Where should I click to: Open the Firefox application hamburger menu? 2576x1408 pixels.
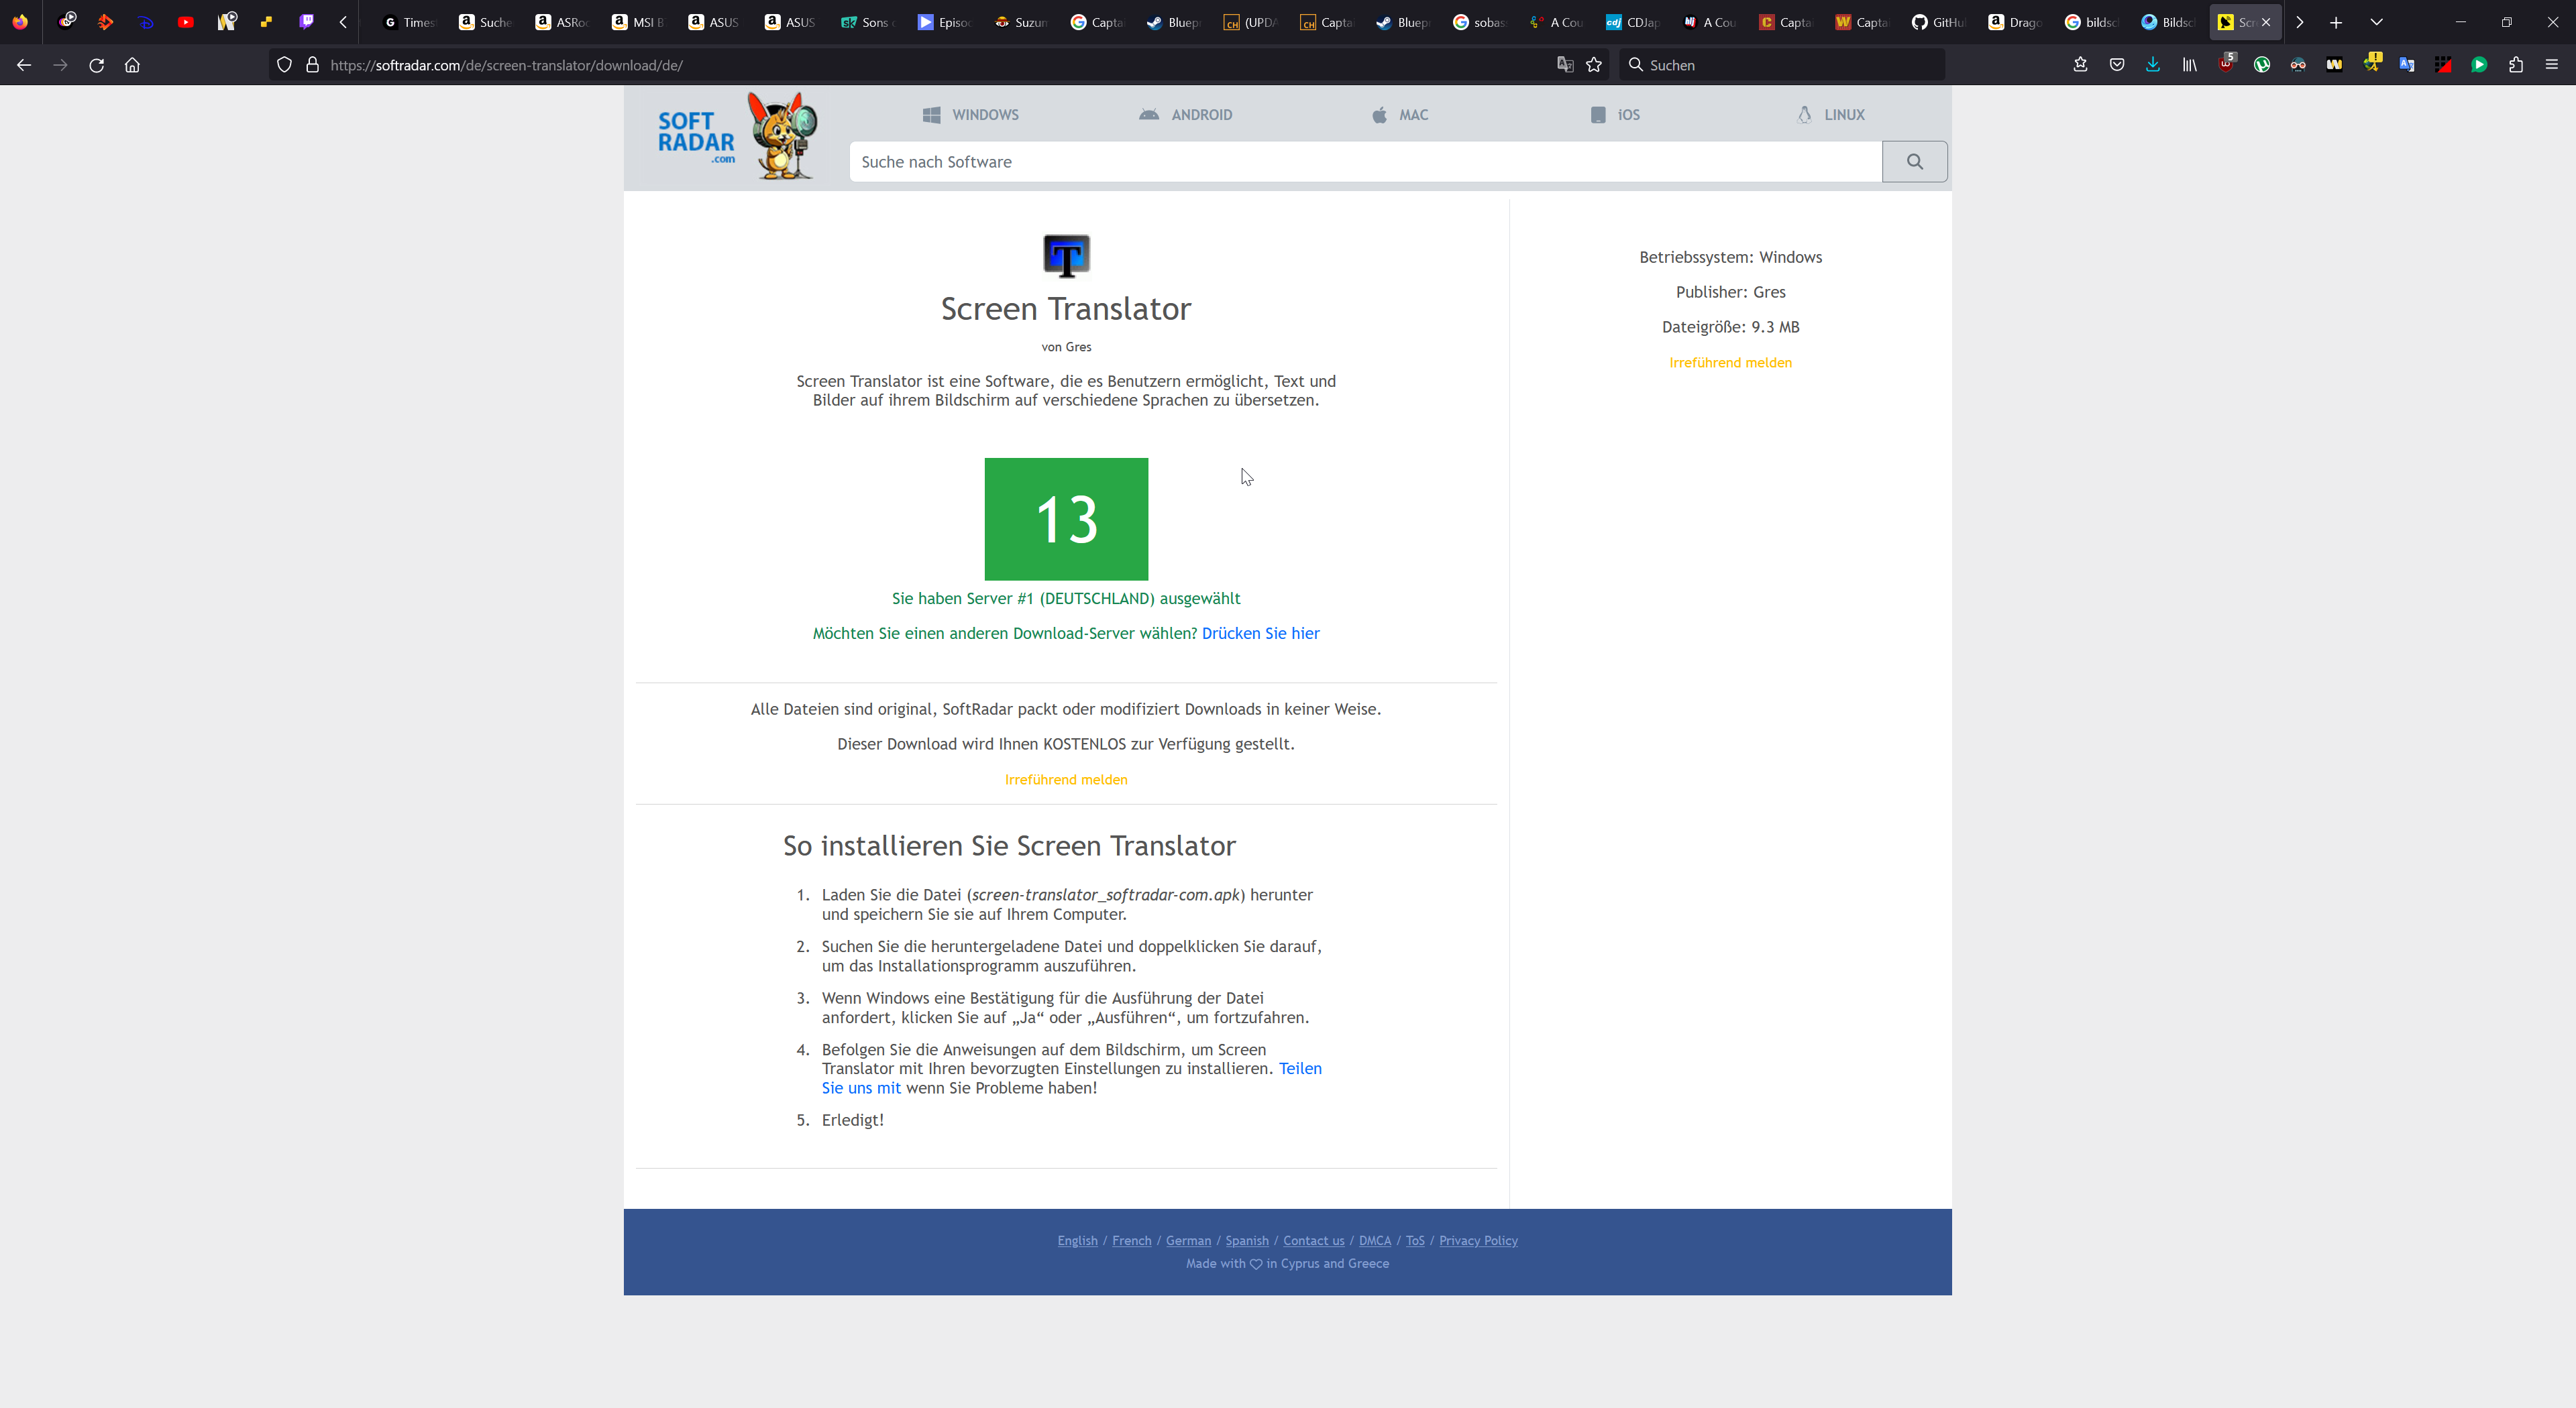2552,65
